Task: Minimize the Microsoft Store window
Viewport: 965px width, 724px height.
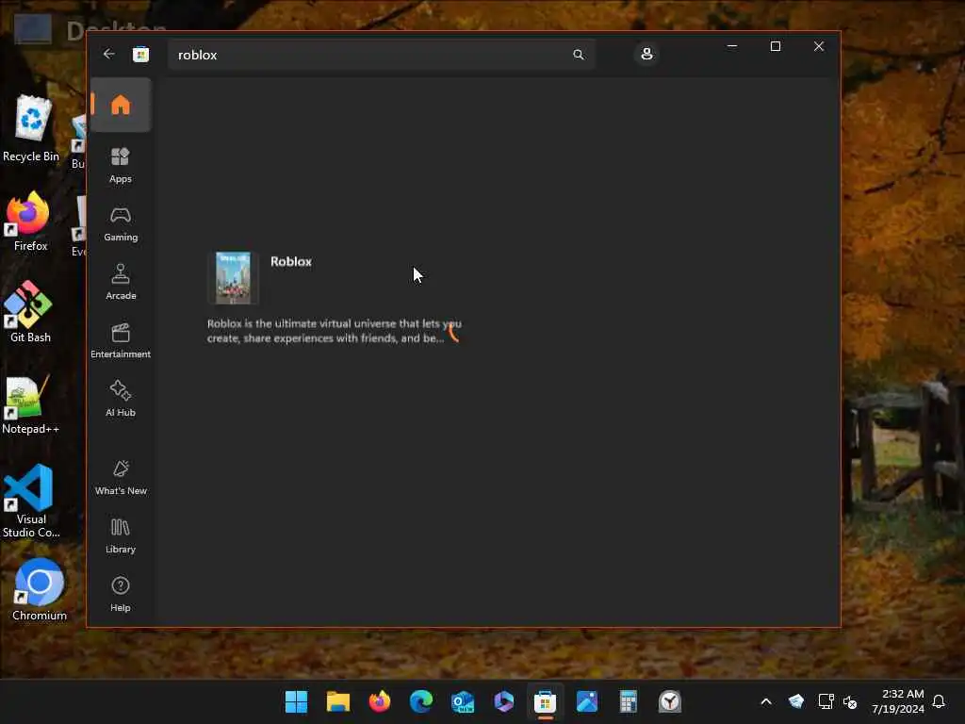Action: pyautogui.click(x=731, y=46)
